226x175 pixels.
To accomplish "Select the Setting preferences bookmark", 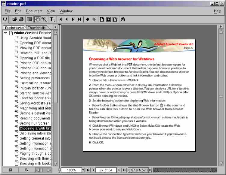I will [35, 78].
